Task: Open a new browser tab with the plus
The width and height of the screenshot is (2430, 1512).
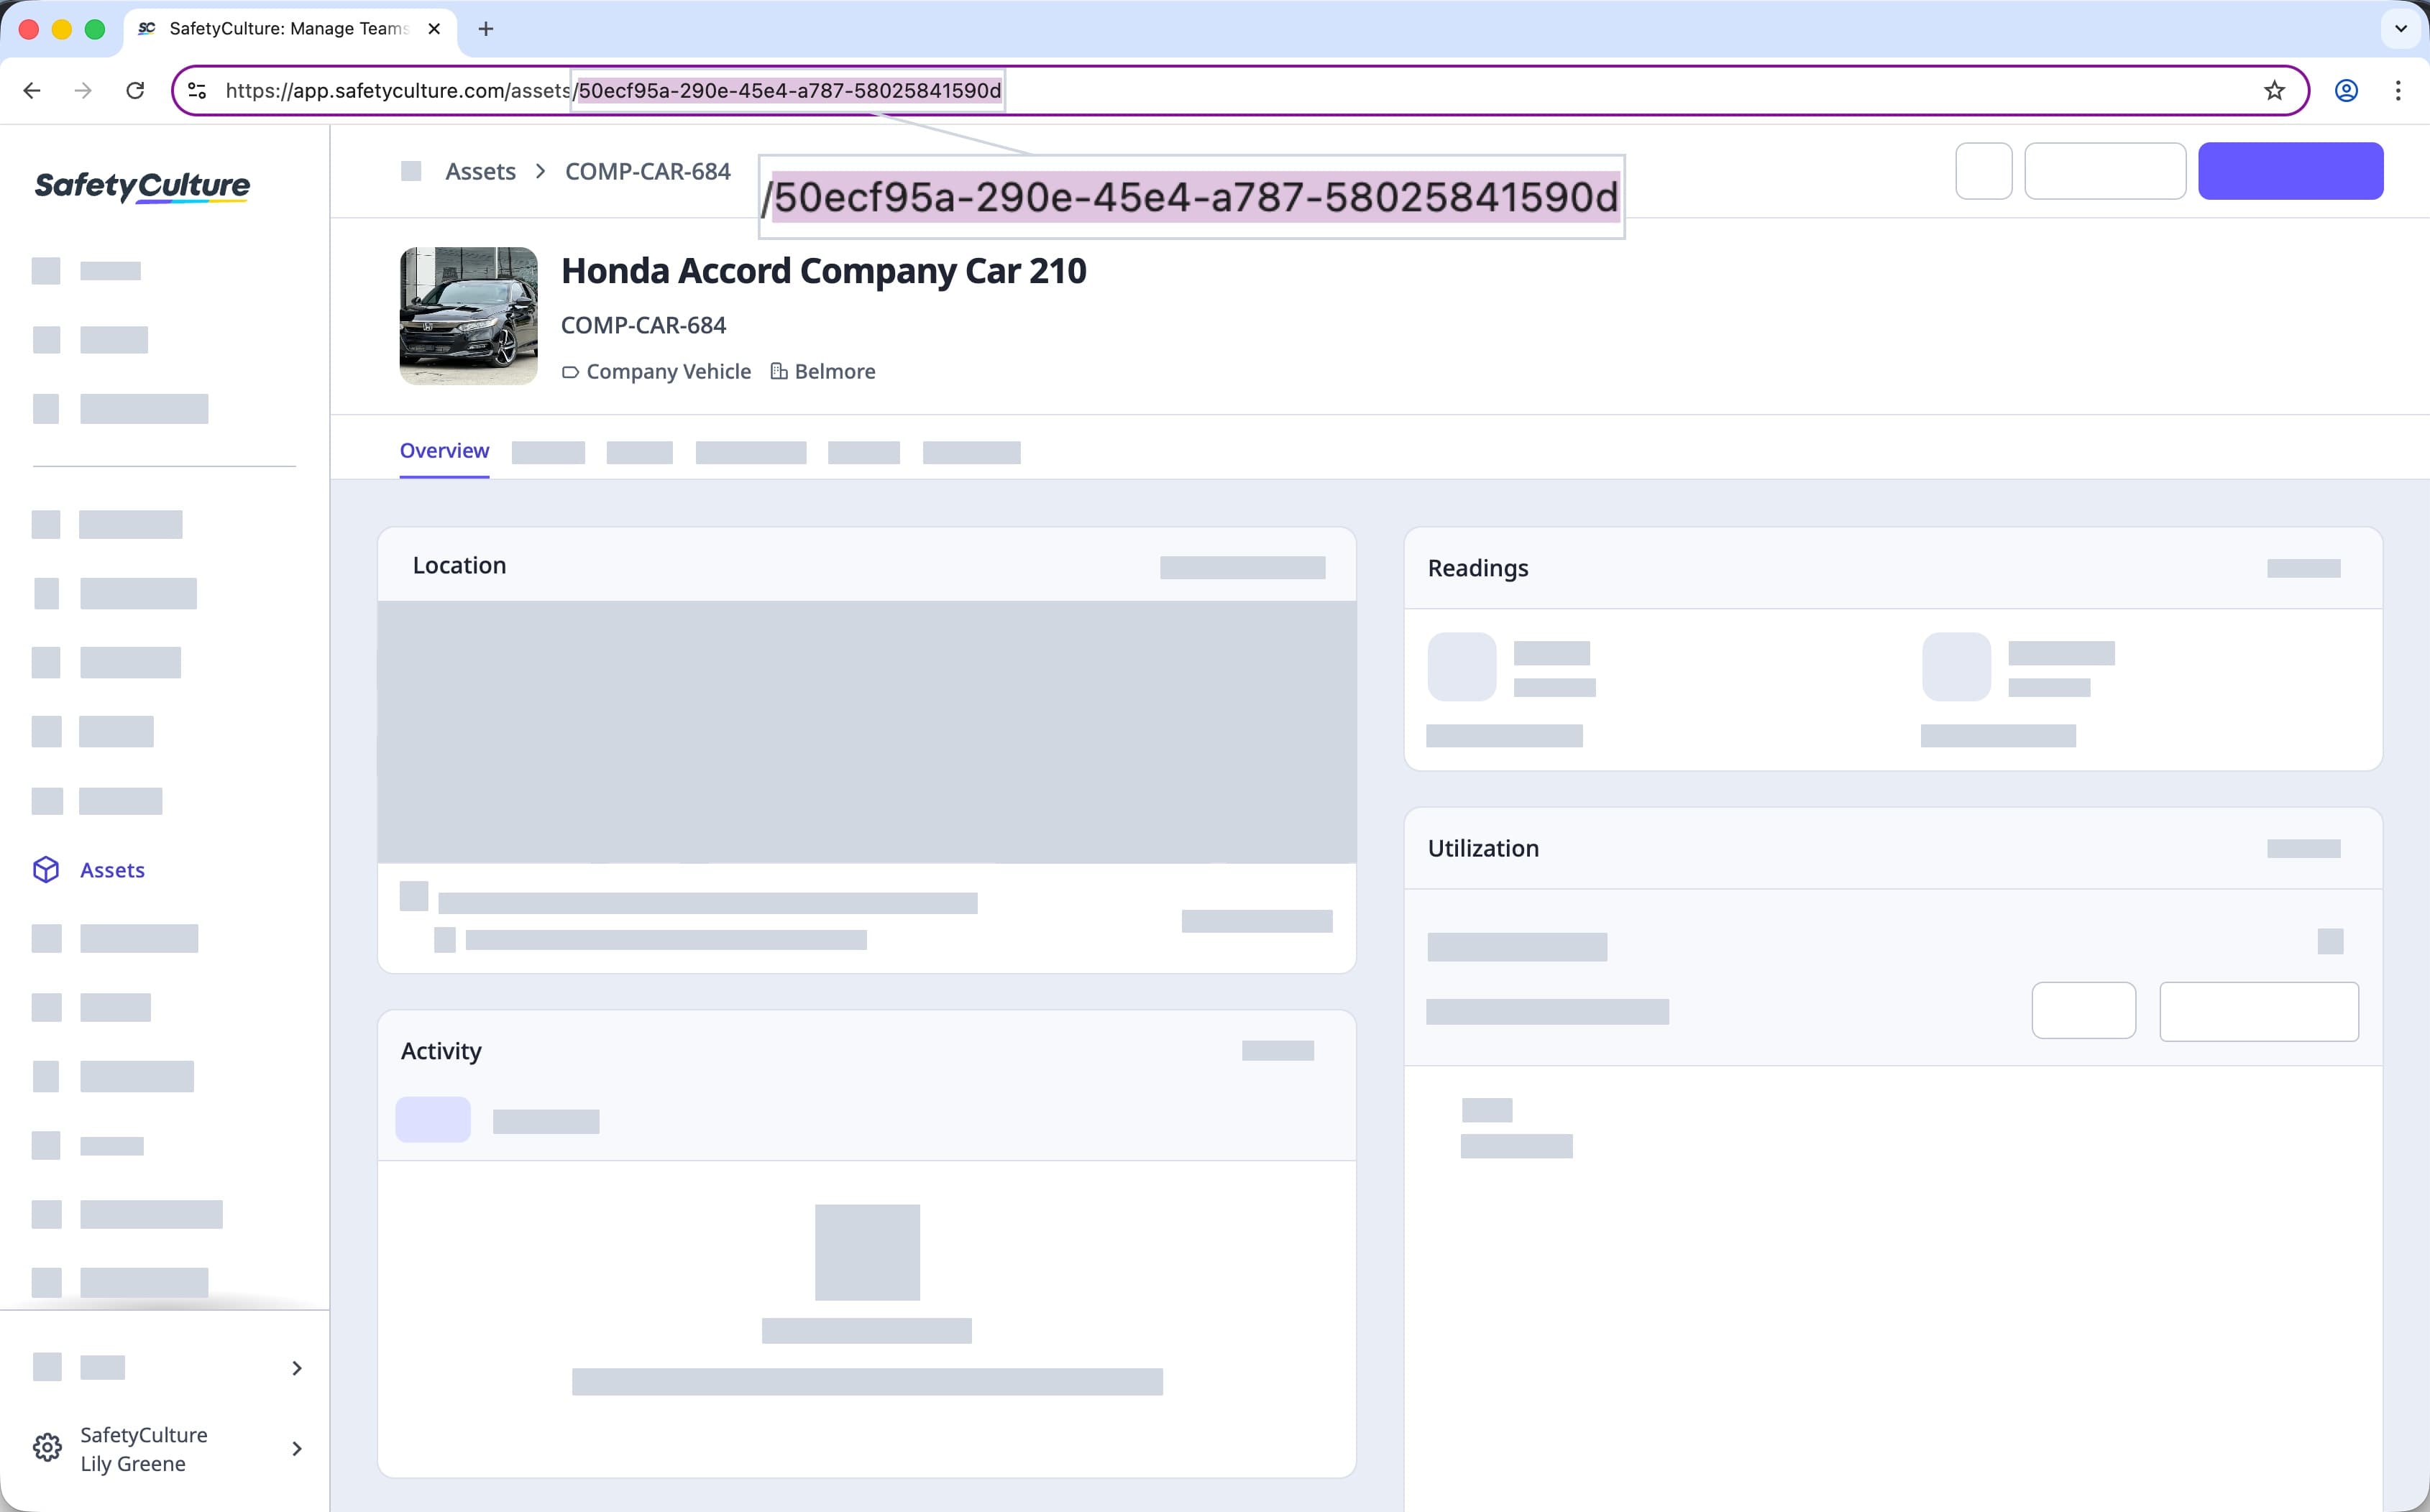Action: coord(486,28)
